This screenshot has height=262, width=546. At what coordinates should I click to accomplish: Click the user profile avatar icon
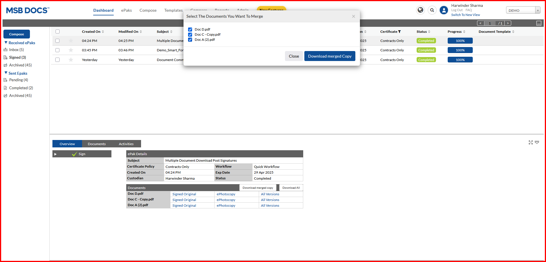[444, 10]
